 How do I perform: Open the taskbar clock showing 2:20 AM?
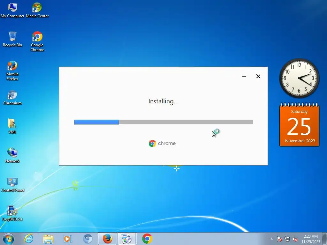[x=310, y=239]
